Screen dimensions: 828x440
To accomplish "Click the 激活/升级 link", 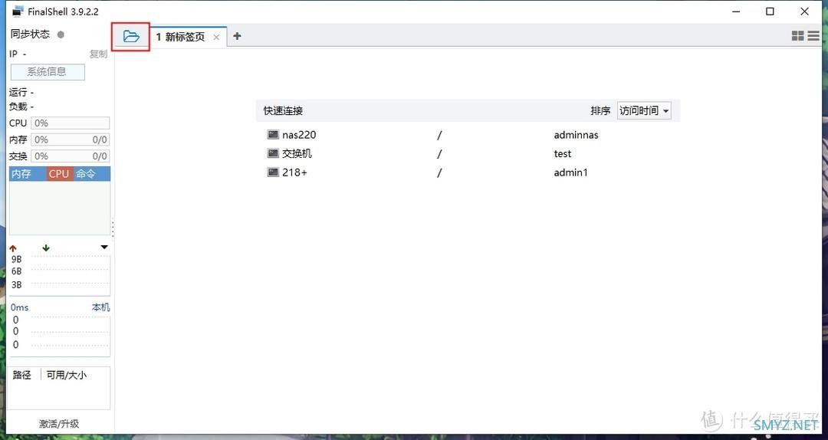I will (x=58, y=424).
